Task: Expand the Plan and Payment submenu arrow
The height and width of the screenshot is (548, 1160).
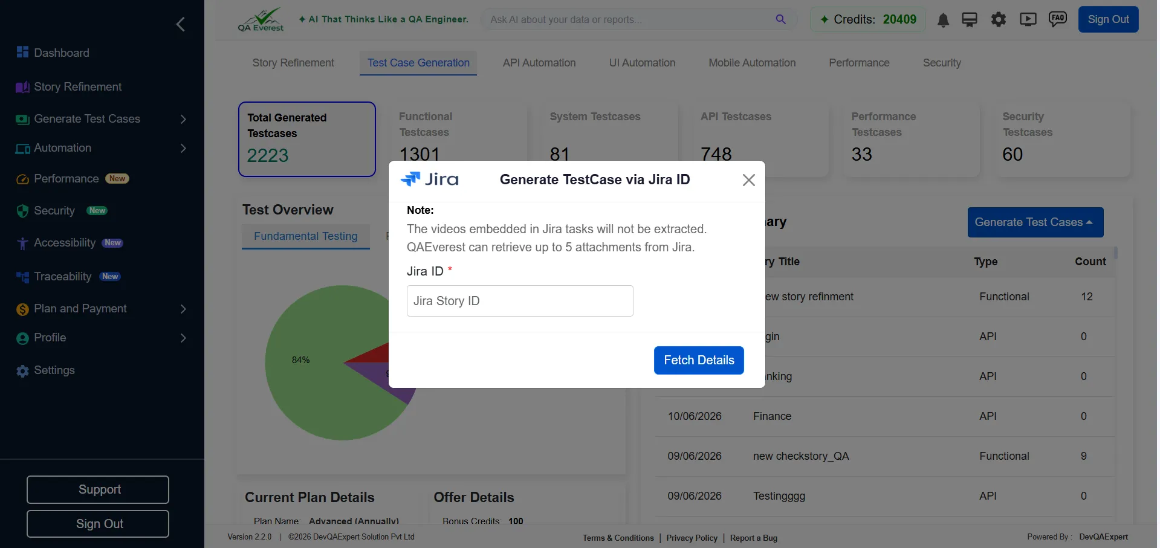Action: coord(183,309)
